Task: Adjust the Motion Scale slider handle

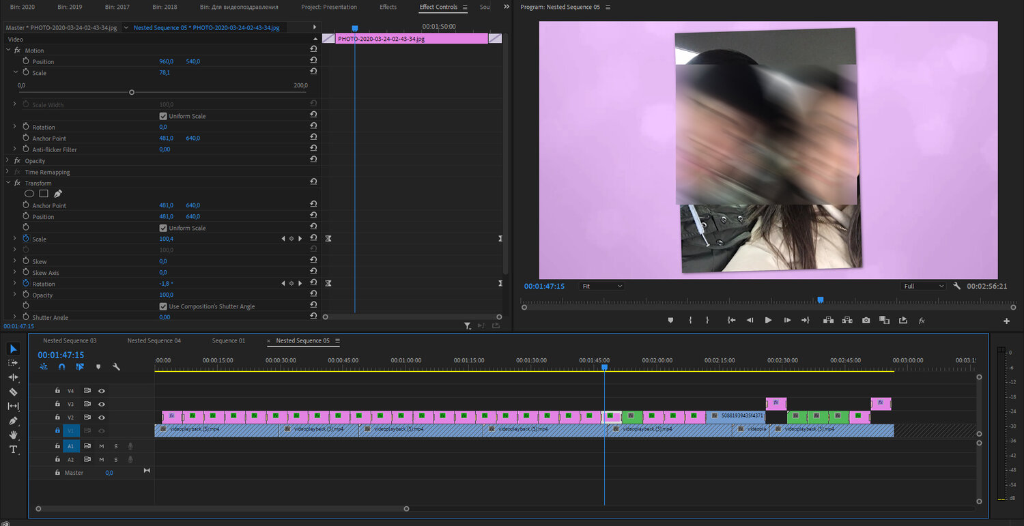Action: click(x=132, y=92)
